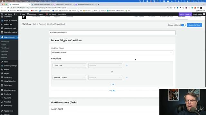Open Automator in the admin bar
Screen dimensions: 206x115
tap(32, 14)
